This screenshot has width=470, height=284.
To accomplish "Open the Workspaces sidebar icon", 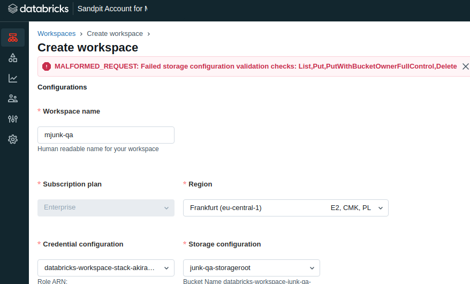I will coord(13,38).
